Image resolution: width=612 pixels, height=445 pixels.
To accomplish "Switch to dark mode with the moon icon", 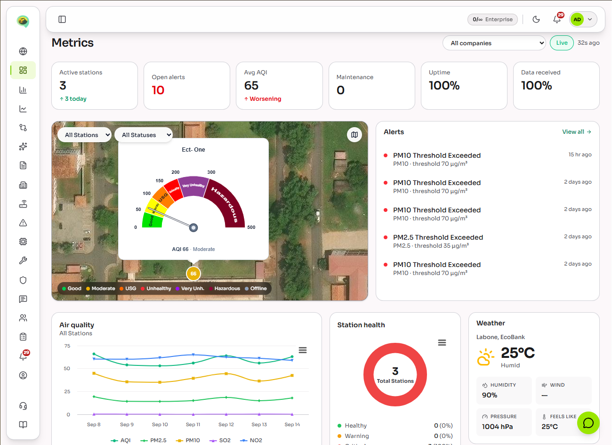I will coord(536,19).
